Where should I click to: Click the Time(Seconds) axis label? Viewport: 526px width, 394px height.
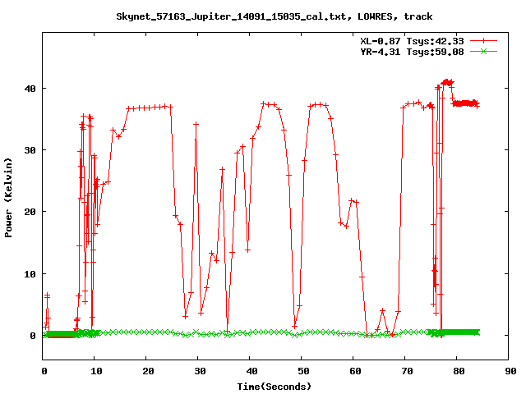coord(274,387)
